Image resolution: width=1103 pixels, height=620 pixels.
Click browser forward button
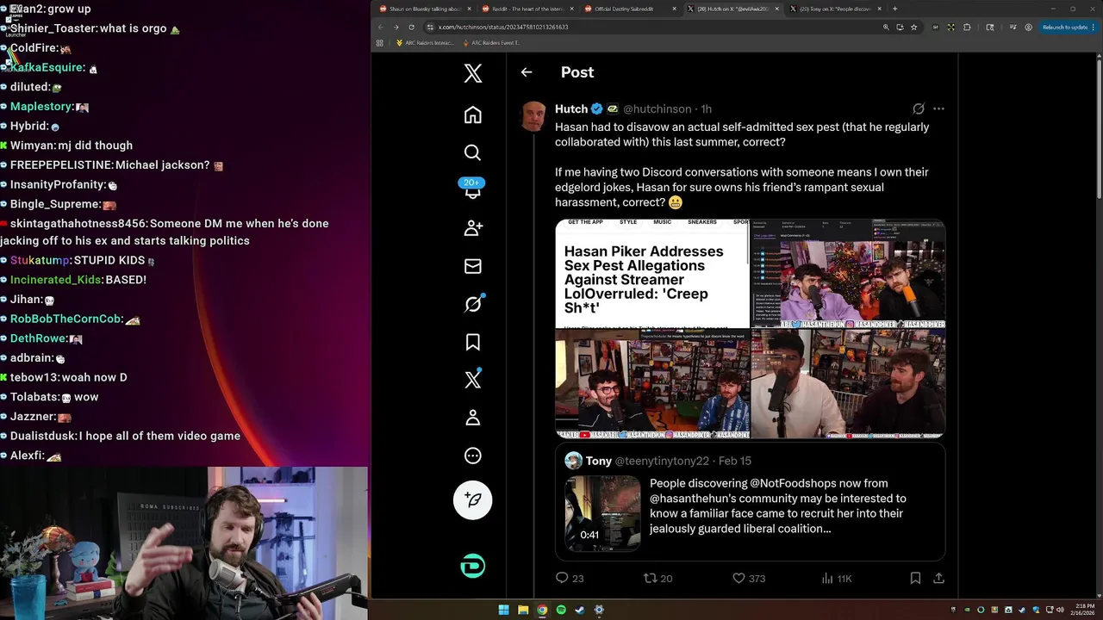tap(396, 27)
